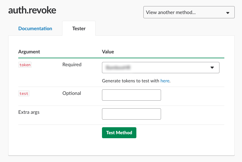Click the auth.revoke page heading
Screen dimensions: 242x162
coord(32,11)
